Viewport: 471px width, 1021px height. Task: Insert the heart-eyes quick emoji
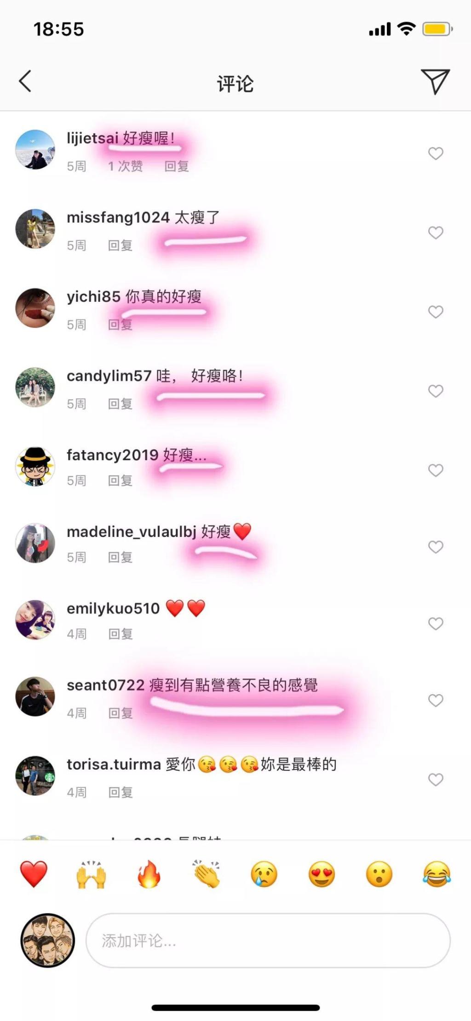[322, 874]
